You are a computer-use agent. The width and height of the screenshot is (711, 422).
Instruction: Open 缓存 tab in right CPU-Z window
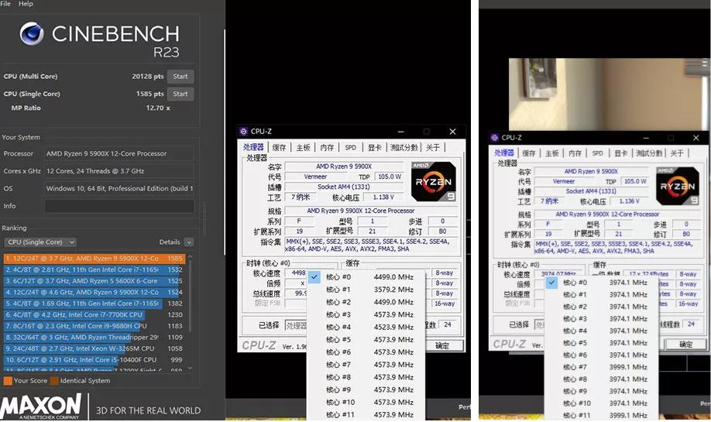(529, 153)
